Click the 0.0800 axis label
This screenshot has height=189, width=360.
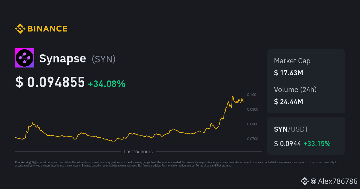click(x=253, y=124)
